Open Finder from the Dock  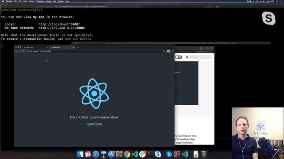tap(80, 154)
